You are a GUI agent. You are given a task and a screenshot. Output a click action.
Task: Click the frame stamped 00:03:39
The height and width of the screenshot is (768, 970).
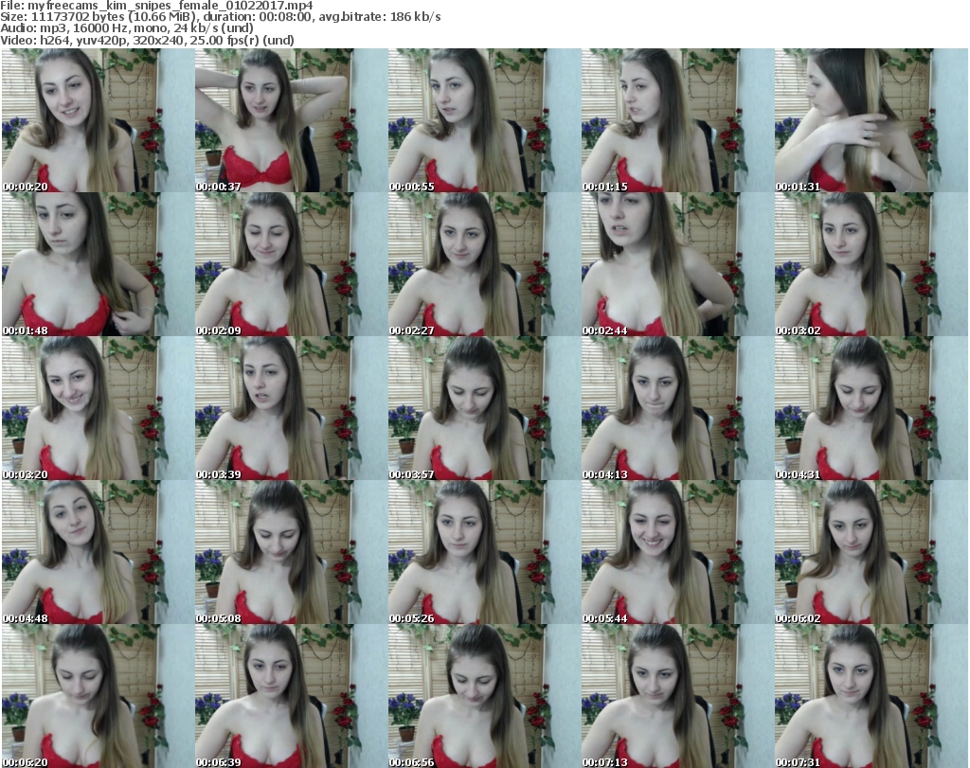pyautogui.click(x=291, y=408)
